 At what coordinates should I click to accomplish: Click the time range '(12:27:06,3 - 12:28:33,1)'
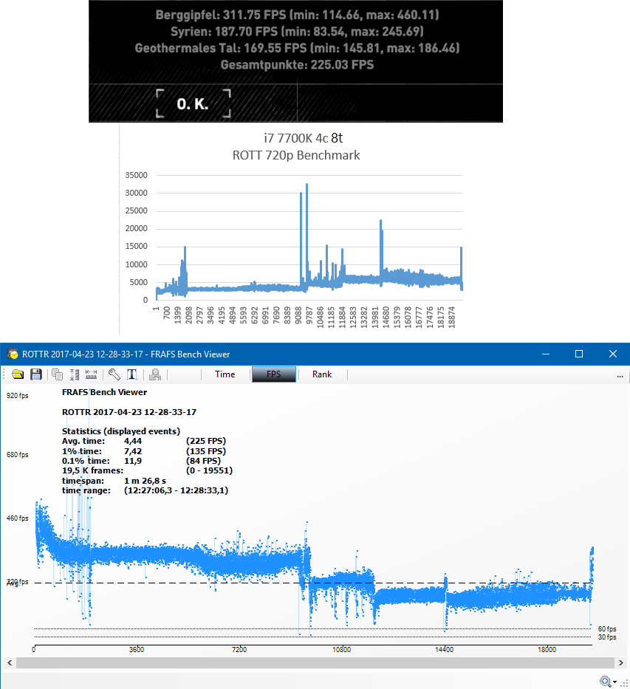pos(177,490)
